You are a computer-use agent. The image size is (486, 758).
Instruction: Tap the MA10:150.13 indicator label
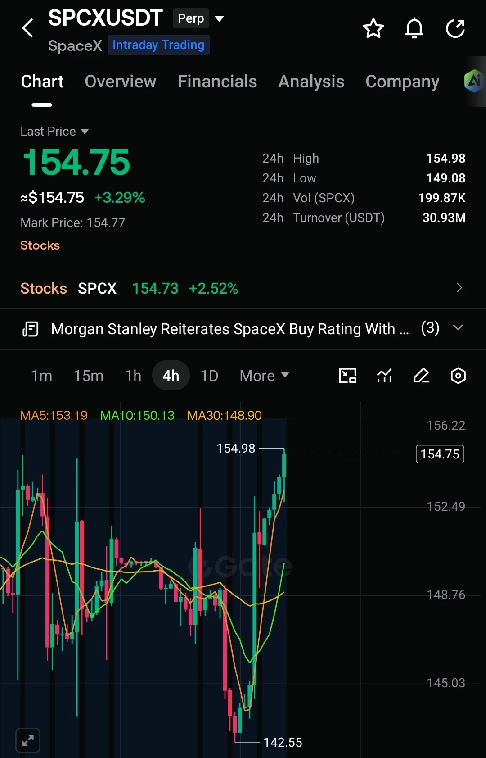point(137,415)
